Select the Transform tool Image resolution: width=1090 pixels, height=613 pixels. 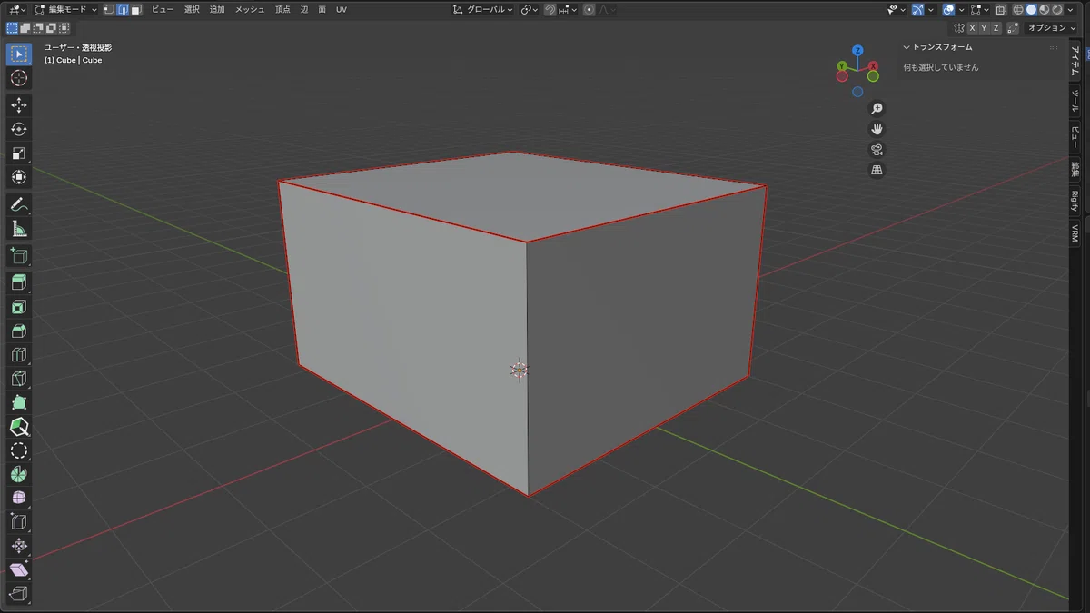[19, 177]
